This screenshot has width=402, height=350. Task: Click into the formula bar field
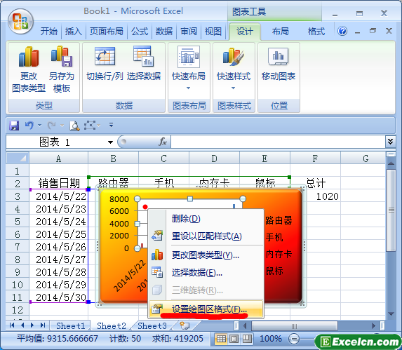pos(278,142)
